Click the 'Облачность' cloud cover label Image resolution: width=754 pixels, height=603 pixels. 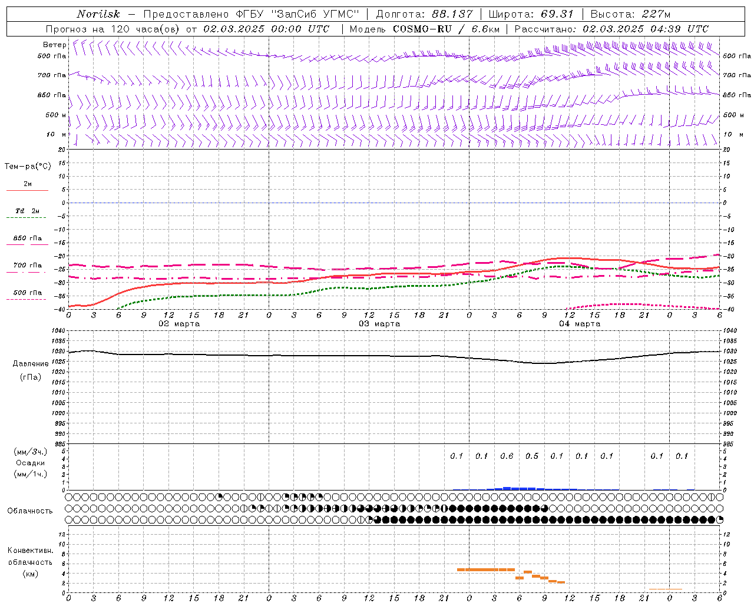coord(30,511)
